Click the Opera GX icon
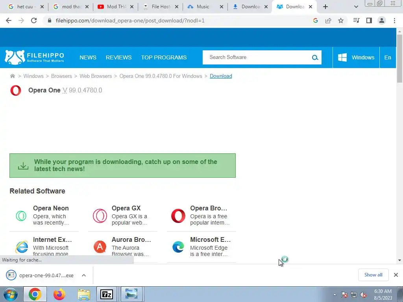This screenshot has height=302, width=403. (x=100, y=216)
